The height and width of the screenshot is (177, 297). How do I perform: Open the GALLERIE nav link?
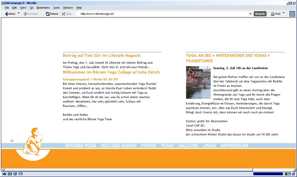coord(188,146)
